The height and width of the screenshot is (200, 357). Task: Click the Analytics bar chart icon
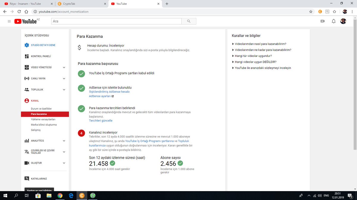(x=27, y=141)
